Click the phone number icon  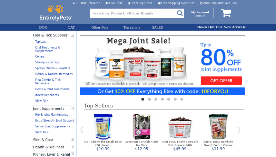coord(74,3)
